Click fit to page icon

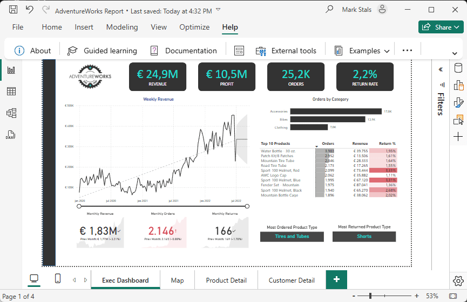click(452, 296)
